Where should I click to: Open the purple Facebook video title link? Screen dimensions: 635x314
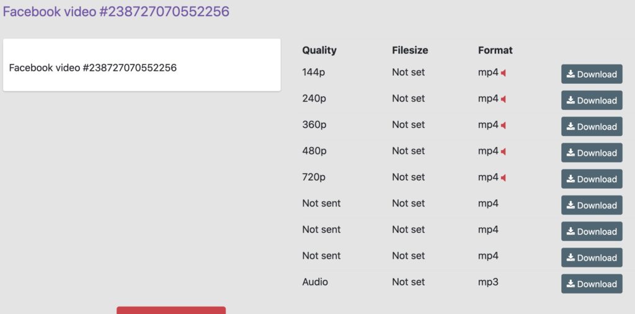(x=116, y=11)
